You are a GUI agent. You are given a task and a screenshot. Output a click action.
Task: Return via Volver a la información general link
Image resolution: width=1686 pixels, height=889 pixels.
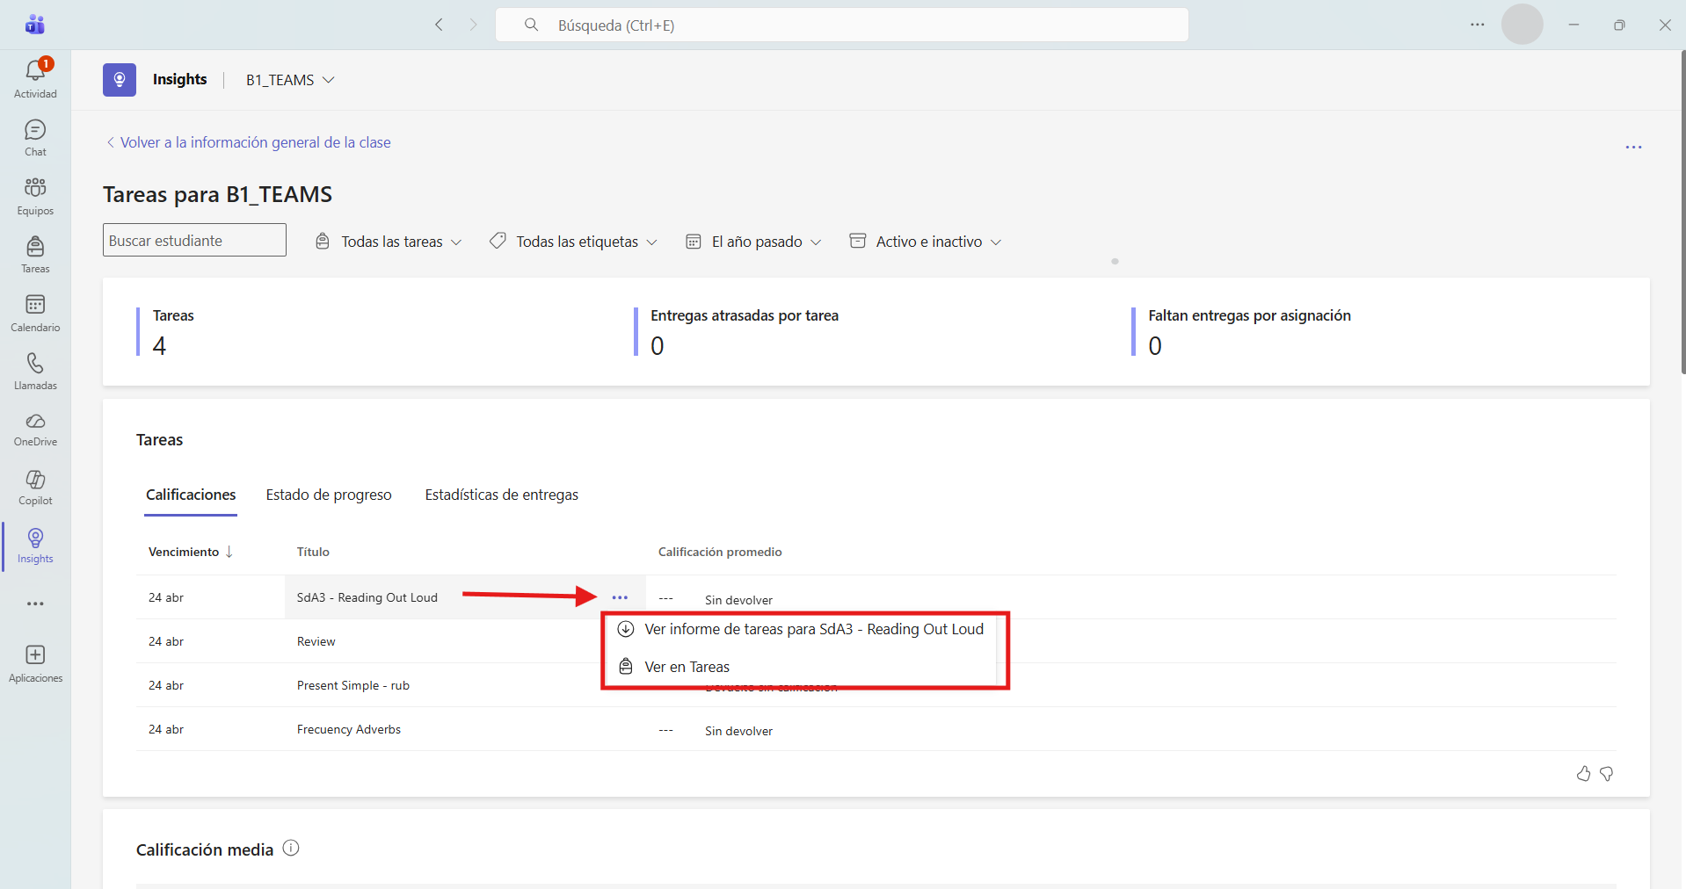click(x=249, y=142)
